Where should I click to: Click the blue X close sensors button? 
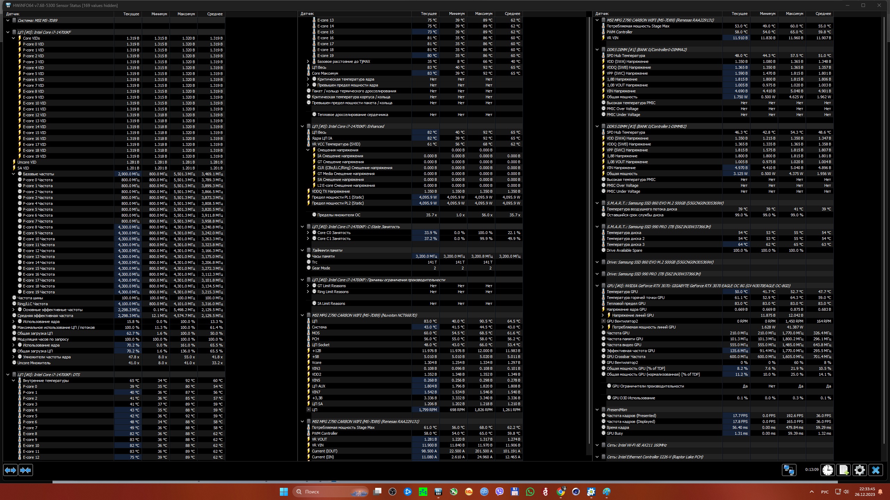876,470
